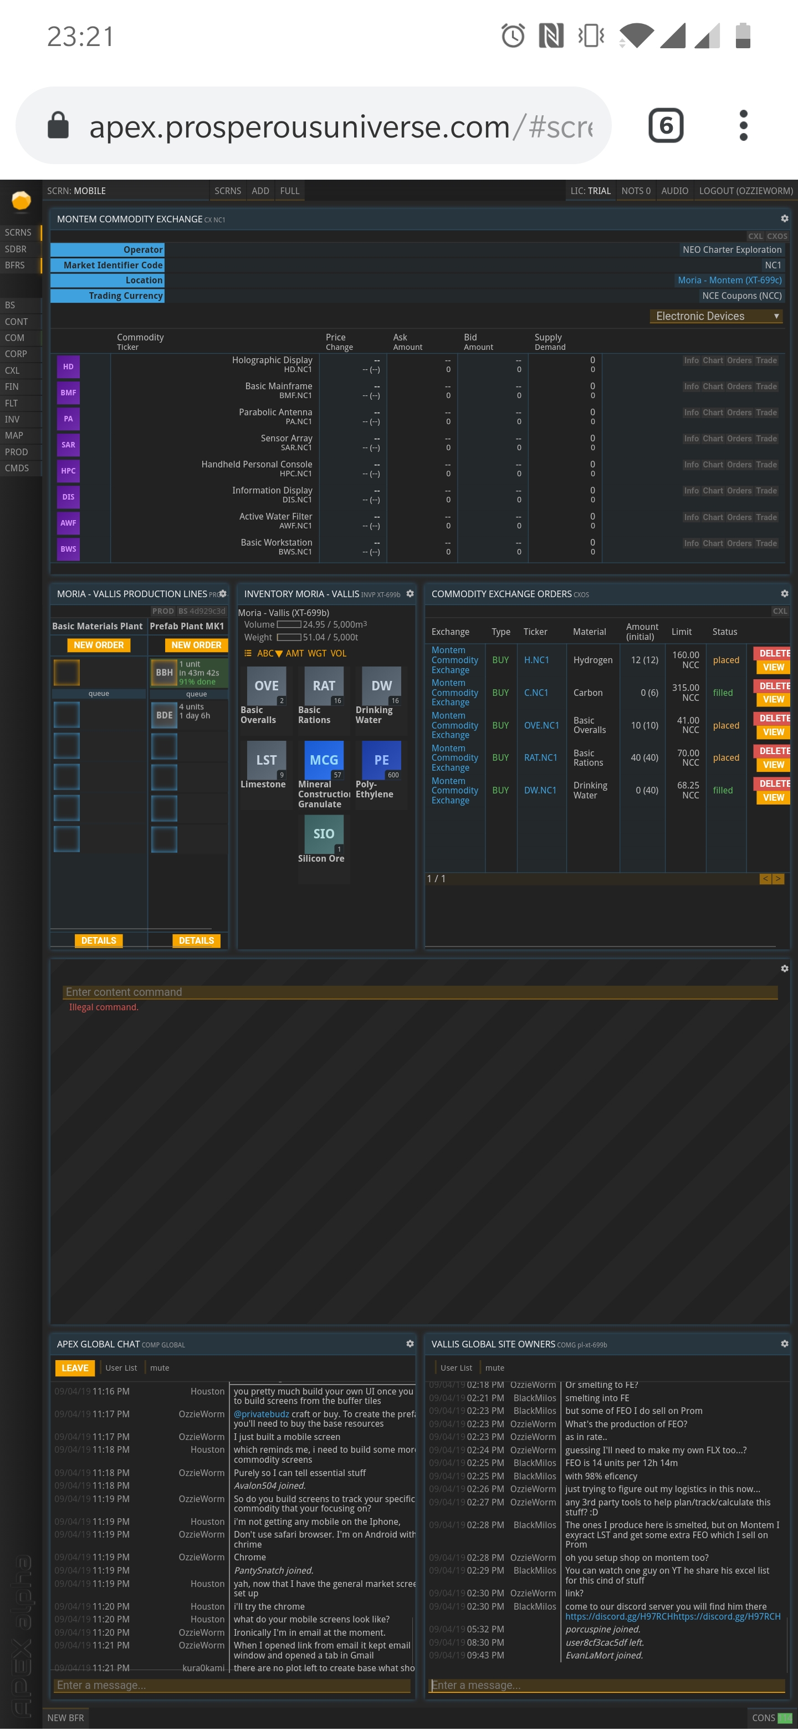This screenshot has width=798, height=1730.
Task: Open settings gear of Commodity Exchange Orders panel
Action: coord(784,594)
